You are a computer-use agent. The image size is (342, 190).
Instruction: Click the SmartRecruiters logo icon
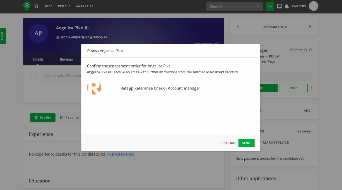click(27, 6)
